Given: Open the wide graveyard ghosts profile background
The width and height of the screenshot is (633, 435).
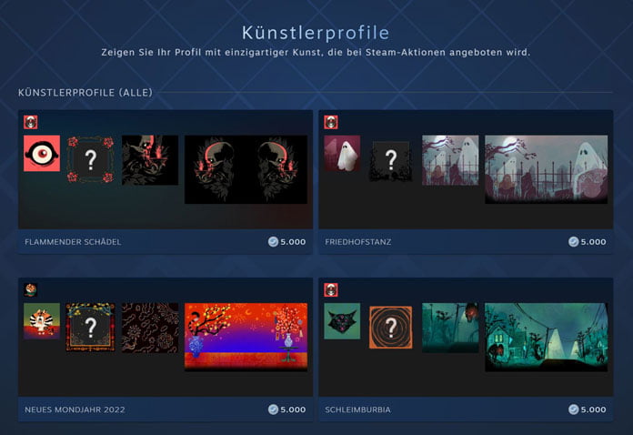Looking at the screenshot, I should pyautogui.click(x=547, y=169).
